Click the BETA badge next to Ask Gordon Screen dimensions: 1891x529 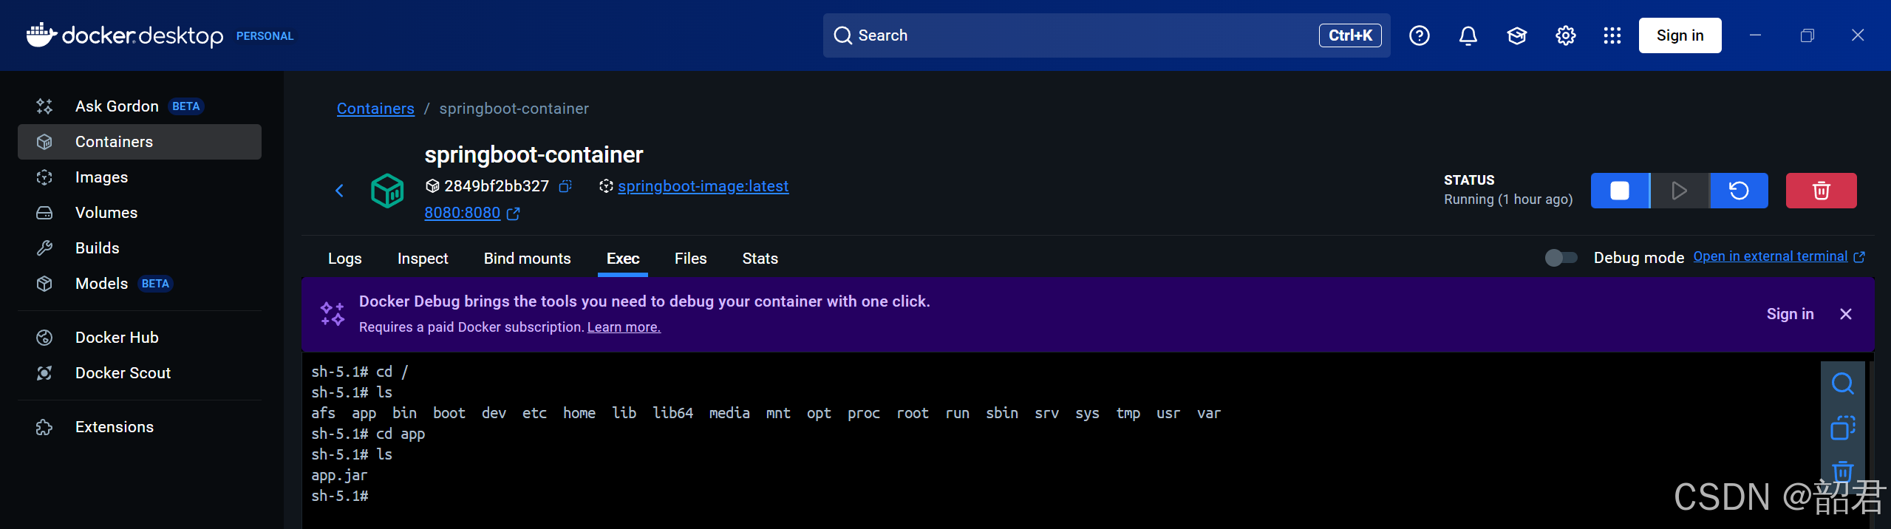point(185,106)
